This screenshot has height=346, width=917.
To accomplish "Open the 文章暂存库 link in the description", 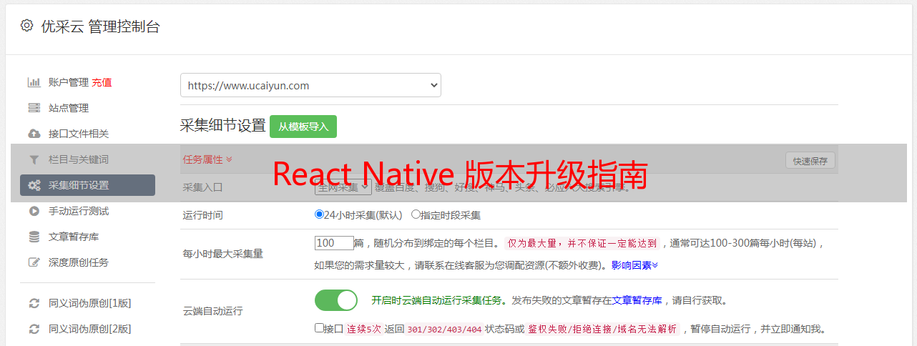I will (637, 300).
